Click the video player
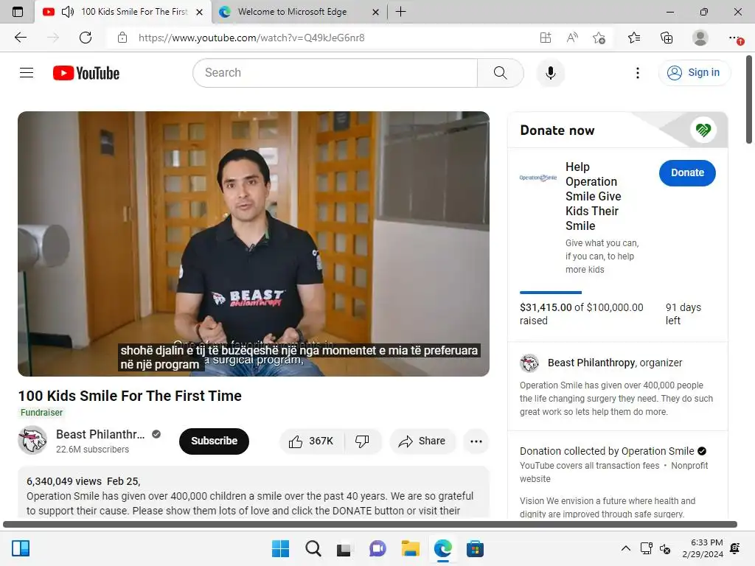 pos(254,243)
